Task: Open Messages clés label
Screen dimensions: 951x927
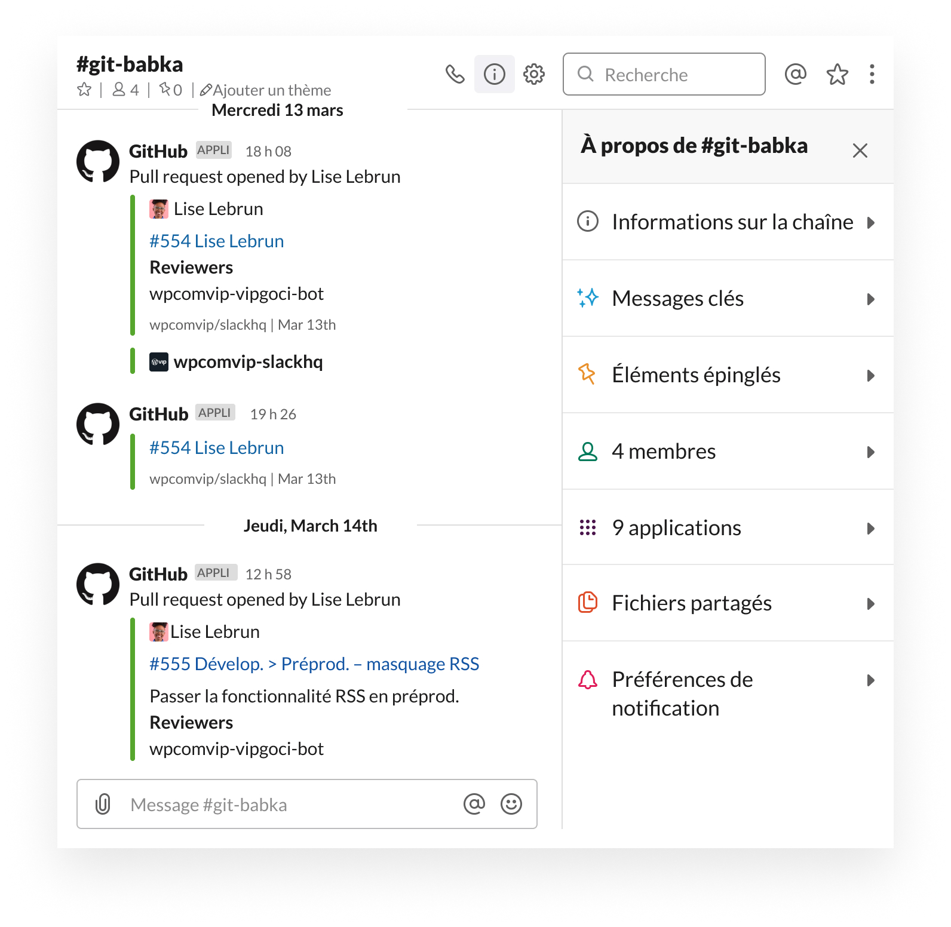Action: tap(678, 299)
